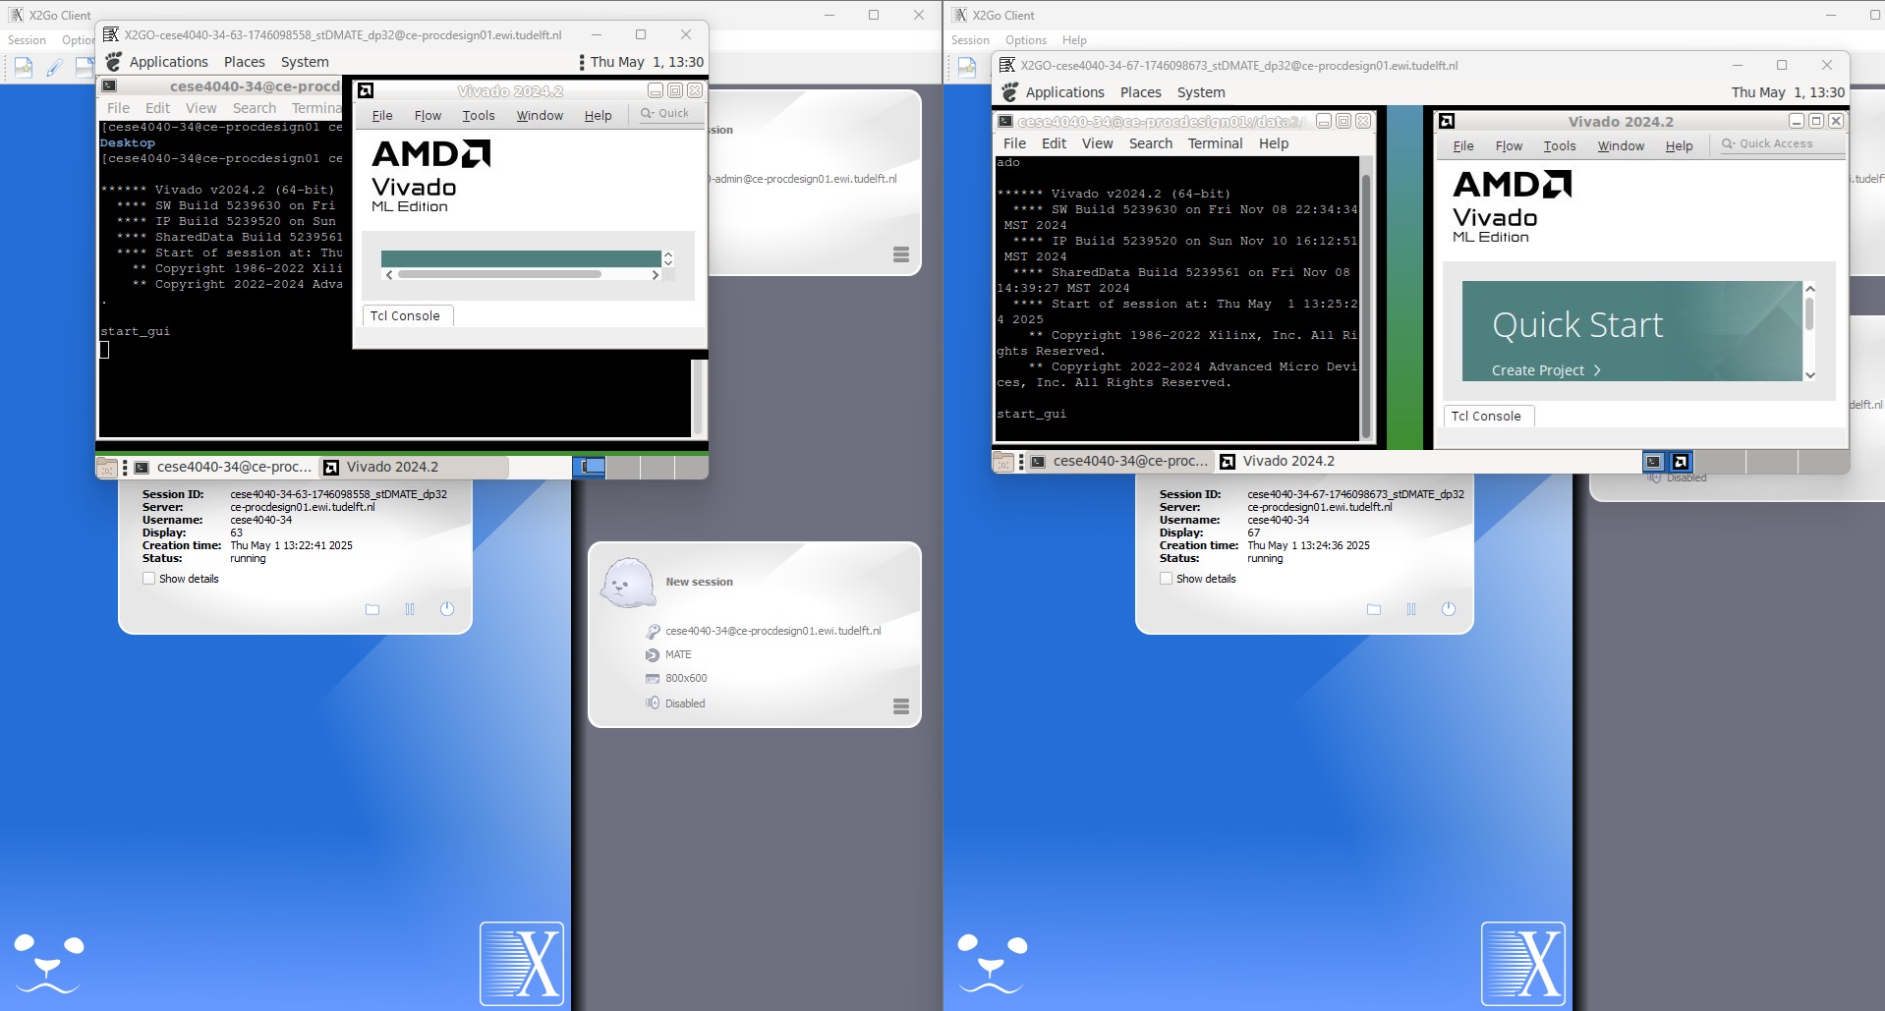
Task: Suspend session with display 63 using pause icon
Action: [x=410, y=609]
